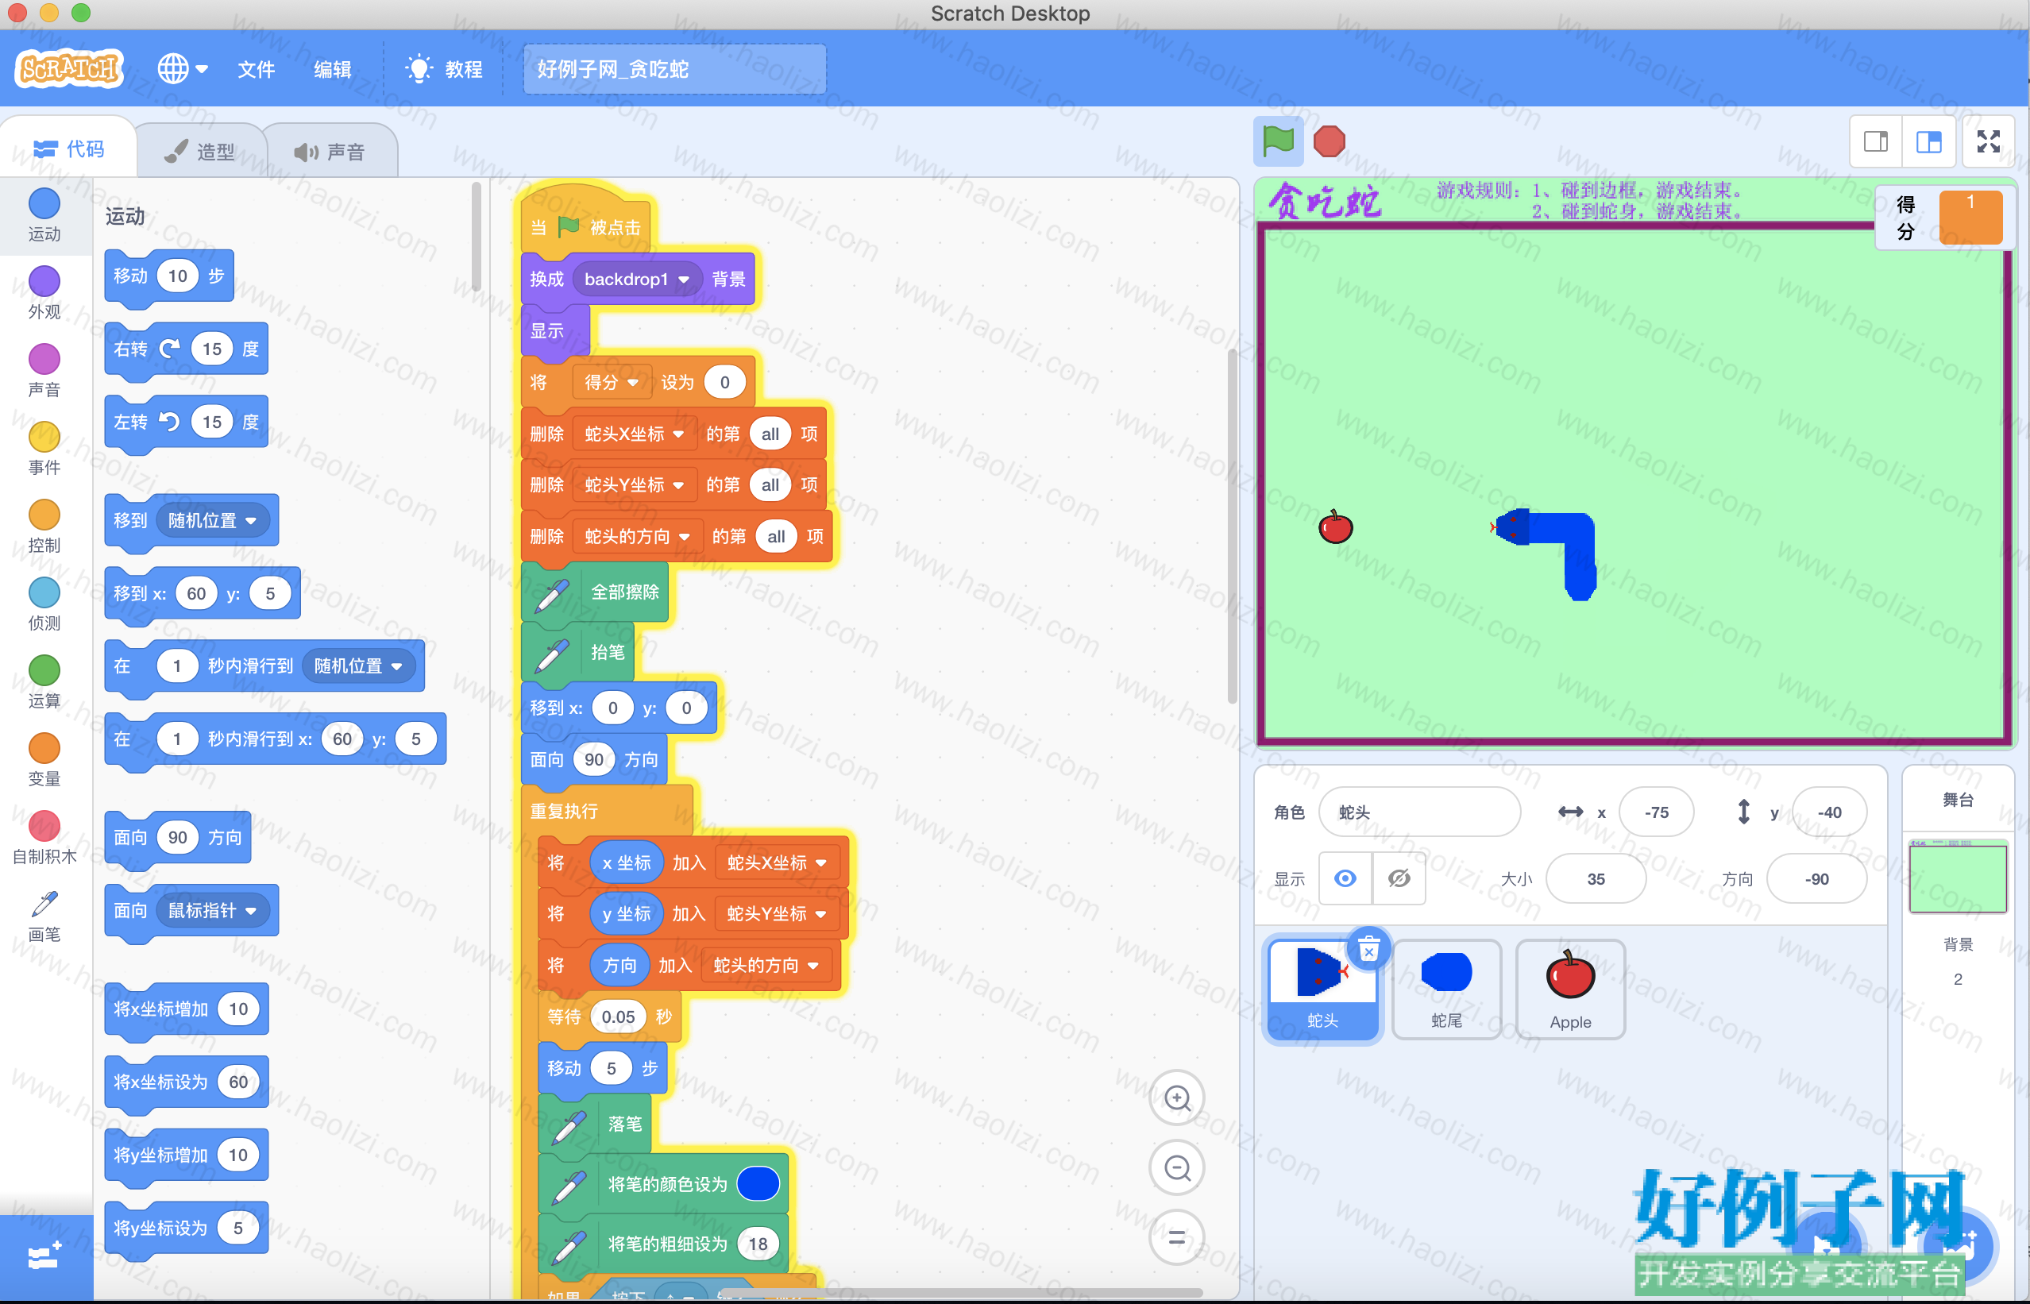Open the language globe menu

pyautogui.click(x=182, y=68)
